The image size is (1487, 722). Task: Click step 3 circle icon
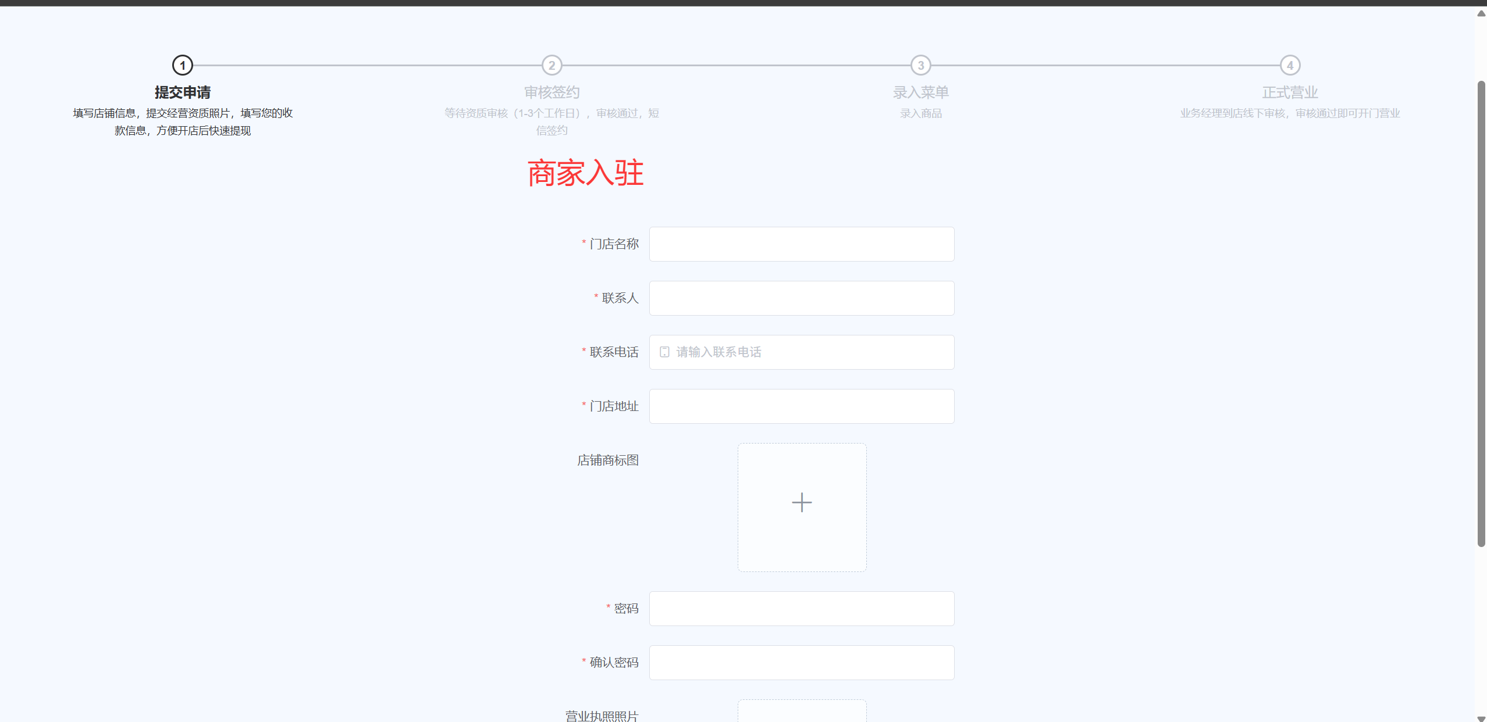click(x=920, y=65)
